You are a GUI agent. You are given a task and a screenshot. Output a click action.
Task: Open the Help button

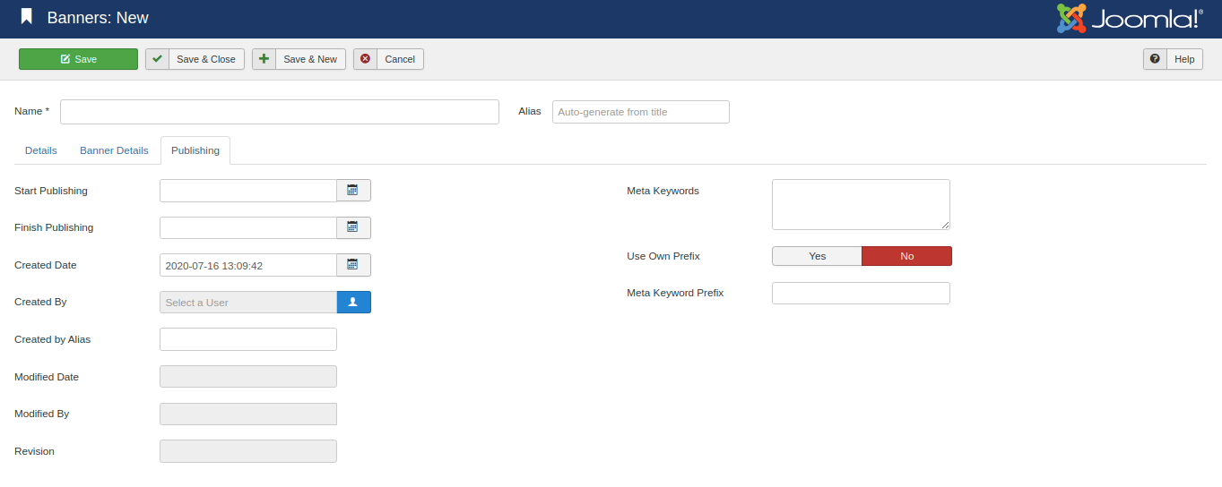pyautogui.click(x=1173, y=59)
